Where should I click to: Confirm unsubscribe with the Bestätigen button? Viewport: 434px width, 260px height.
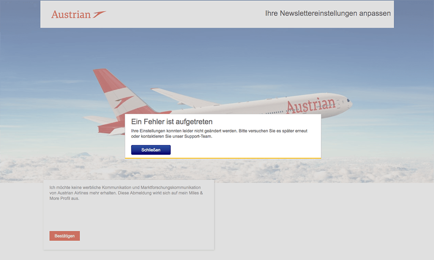click(64, 236)
